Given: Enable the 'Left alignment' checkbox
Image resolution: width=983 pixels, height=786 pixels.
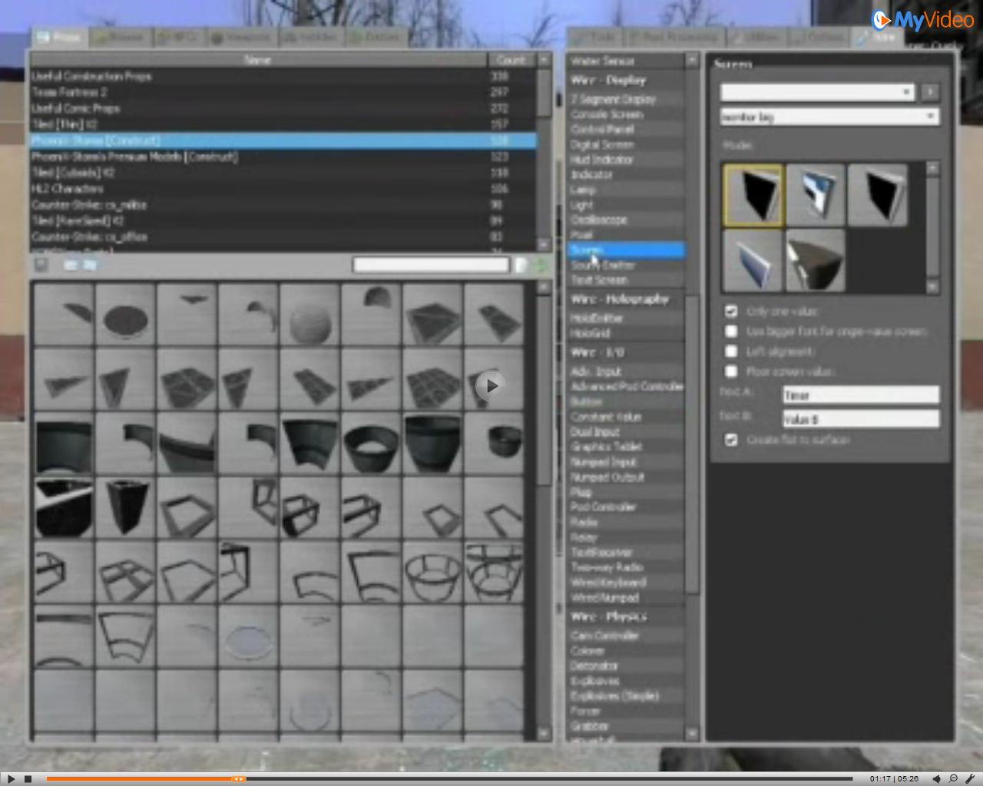Looking at the screenshot, I should tap(731, 351).
